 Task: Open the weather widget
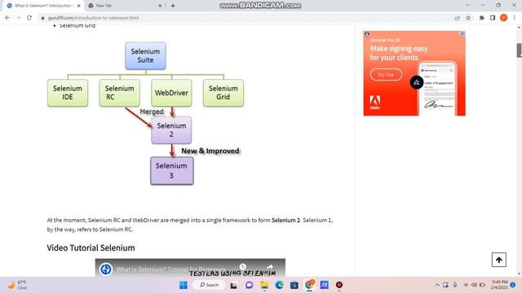tap(16, 285)
